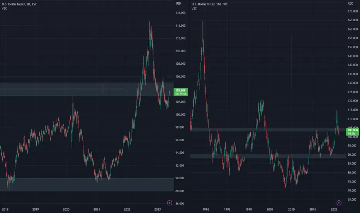
Task: Select the lower shaded zone near 89 on the daily chart
Action: click(x=87, y=184)
